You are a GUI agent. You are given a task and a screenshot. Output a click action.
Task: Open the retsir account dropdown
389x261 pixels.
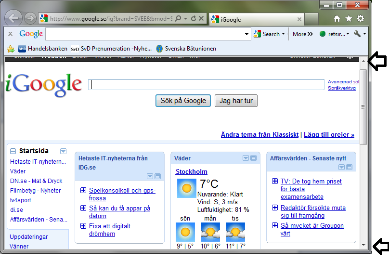click(348, 34)
